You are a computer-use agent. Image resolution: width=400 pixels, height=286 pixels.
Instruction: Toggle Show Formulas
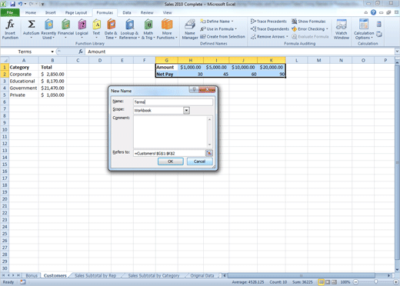click(x=308, y=22)
